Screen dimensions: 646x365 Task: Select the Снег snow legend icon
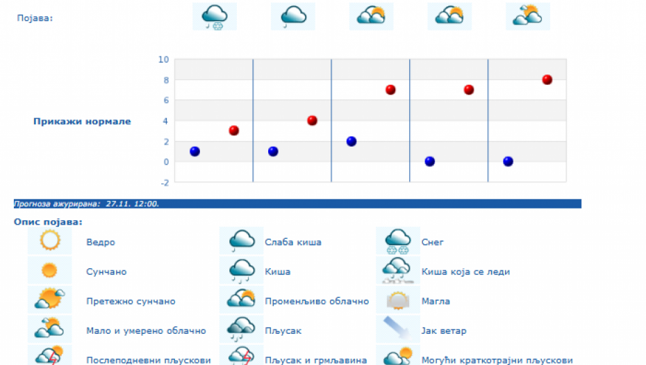(398, 241)
